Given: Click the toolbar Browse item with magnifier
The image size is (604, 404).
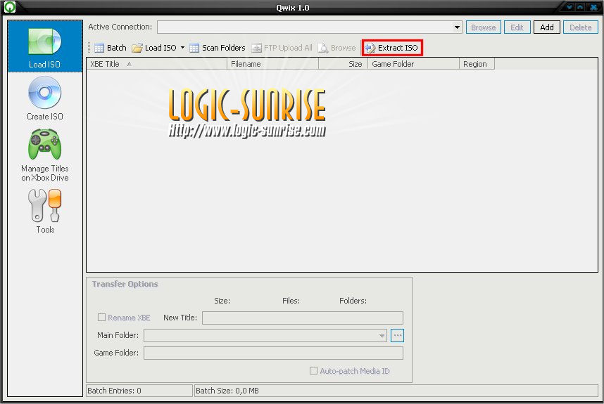Looking at the screenshot, I should tap(336, 48).
